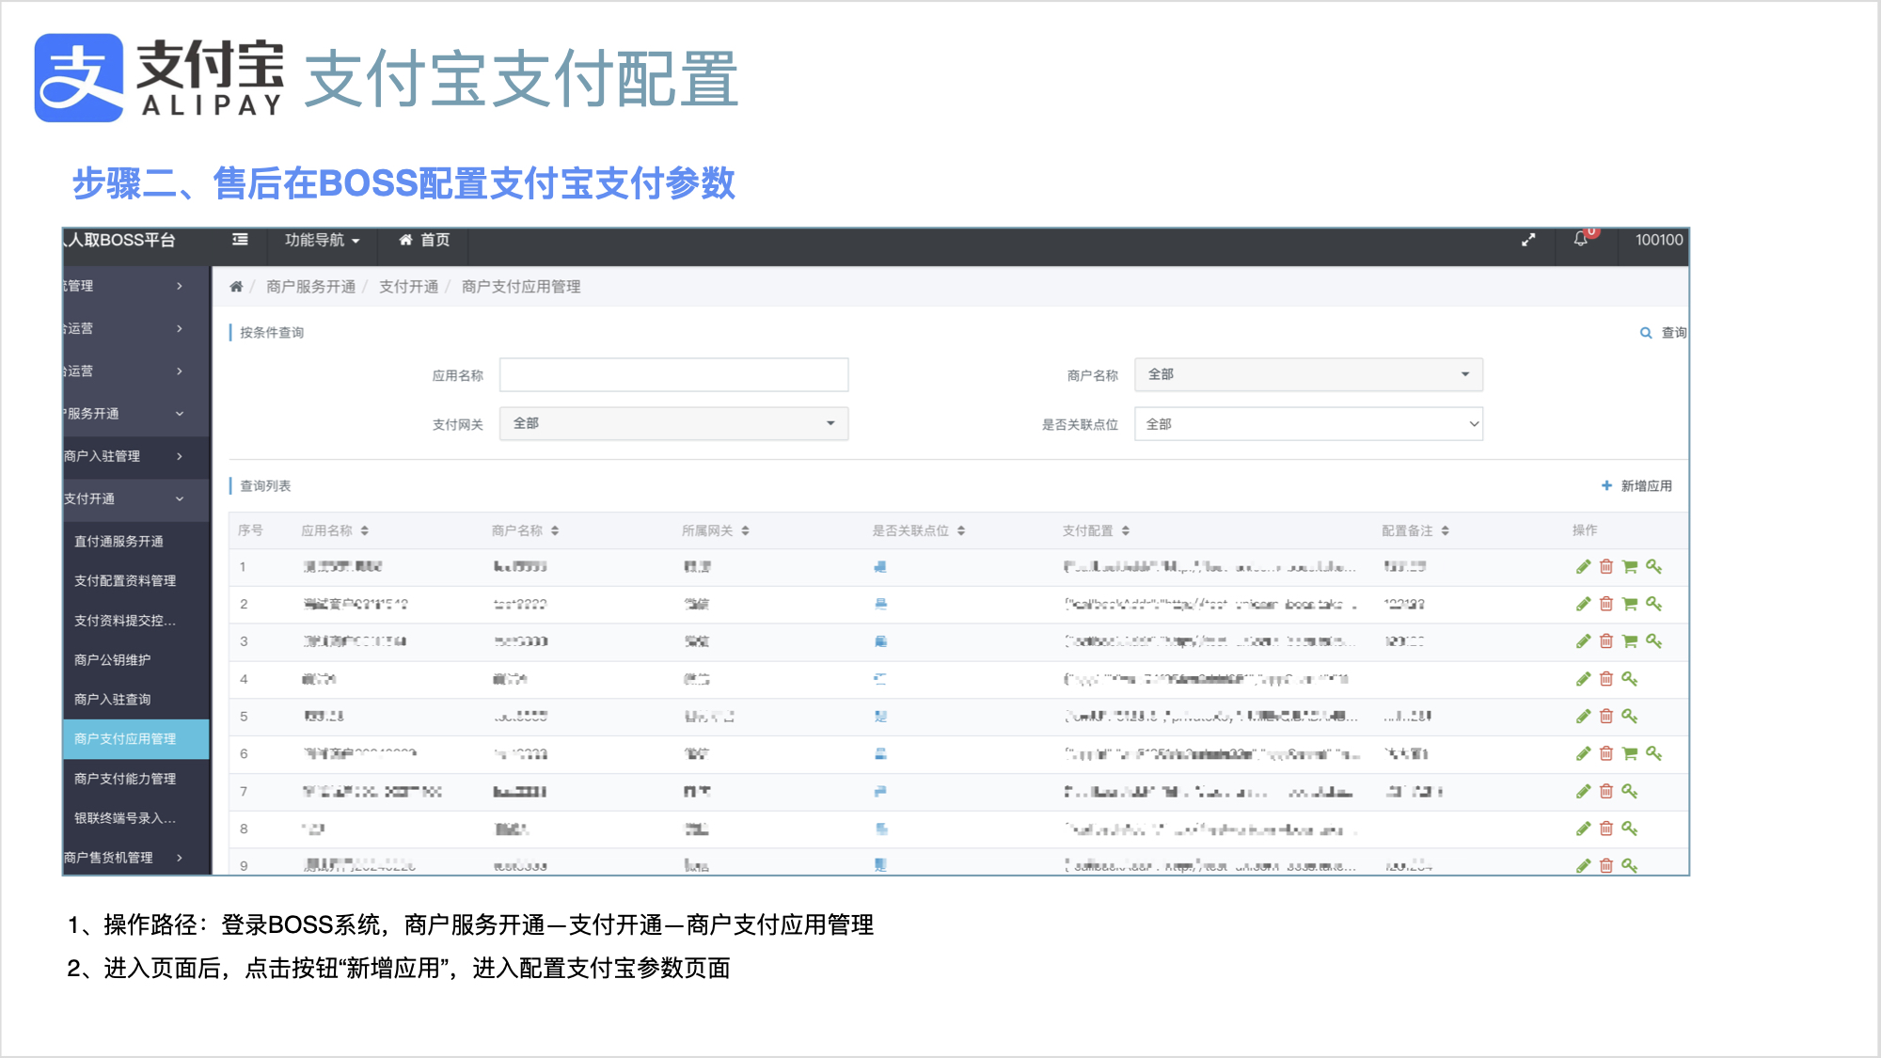Click the pencil icon in row 3
Image resolution: width=1881 pixels, height=1058 pixels.
(1583, 641)
